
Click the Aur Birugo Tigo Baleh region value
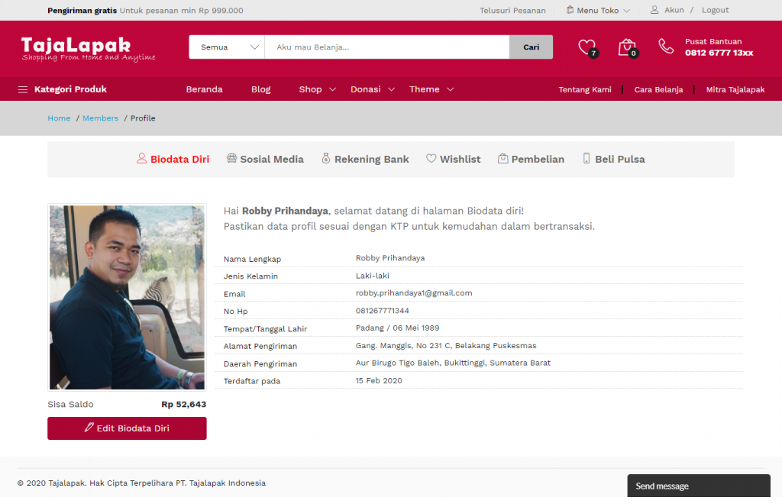tap(453, 363)
